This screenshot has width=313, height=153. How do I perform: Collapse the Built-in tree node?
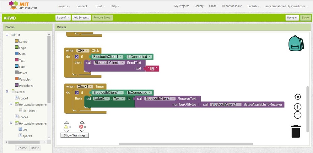coord(7,35)
